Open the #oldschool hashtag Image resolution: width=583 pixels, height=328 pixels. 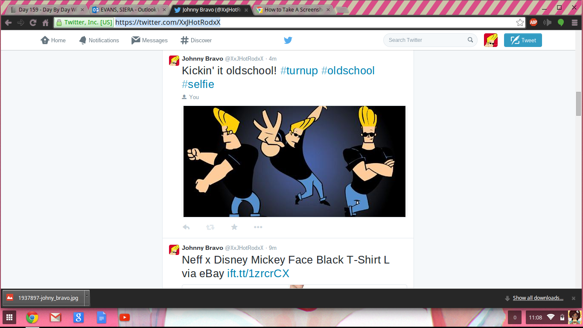click(348, 70)
